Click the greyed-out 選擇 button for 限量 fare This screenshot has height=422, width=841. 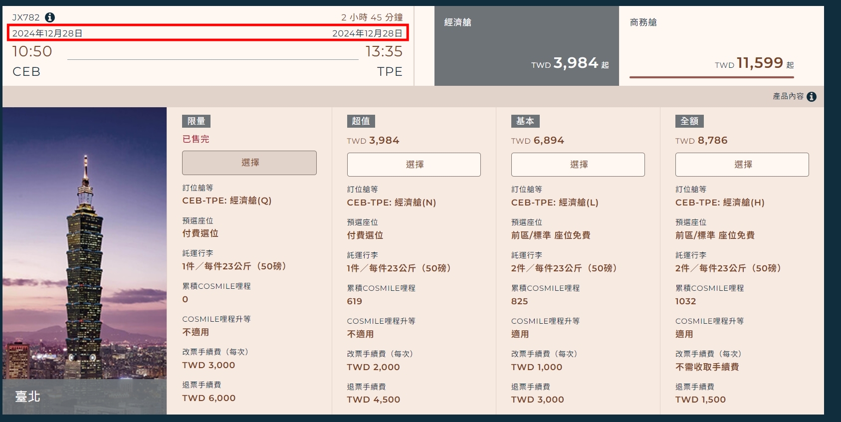click(x=249, y=163)
